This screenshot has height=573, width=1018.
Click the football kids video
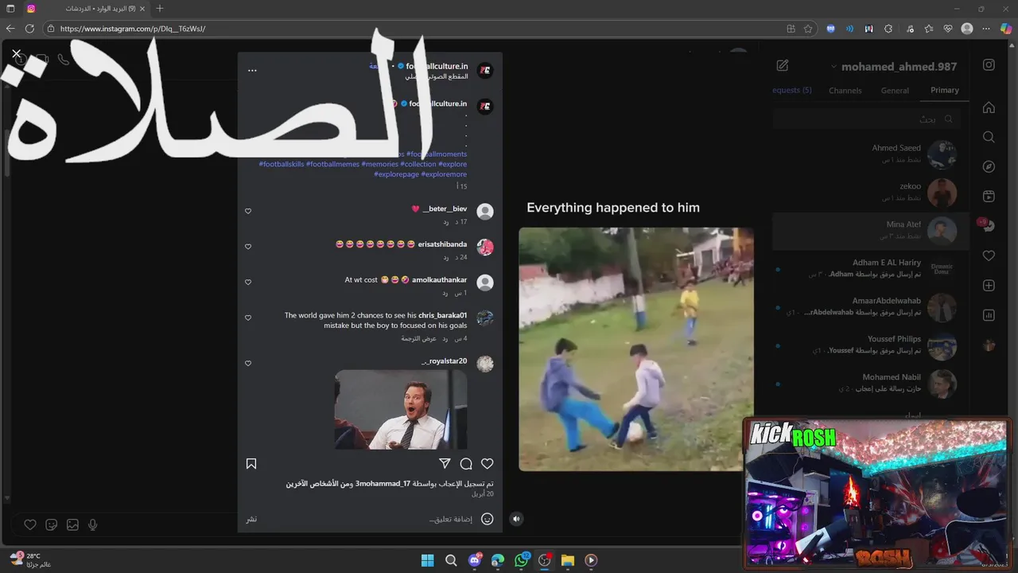[x=636, y=349]
